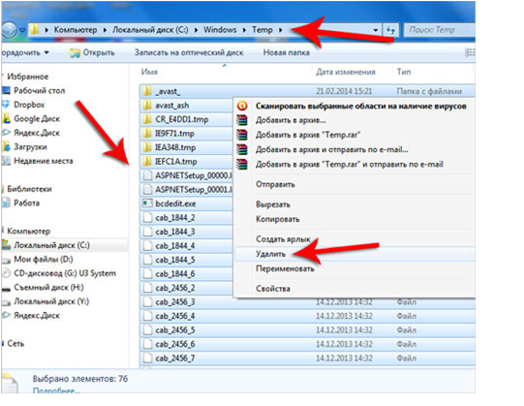Click the folder icon in address bar
The image size is (524, 406).
point(34,30)
